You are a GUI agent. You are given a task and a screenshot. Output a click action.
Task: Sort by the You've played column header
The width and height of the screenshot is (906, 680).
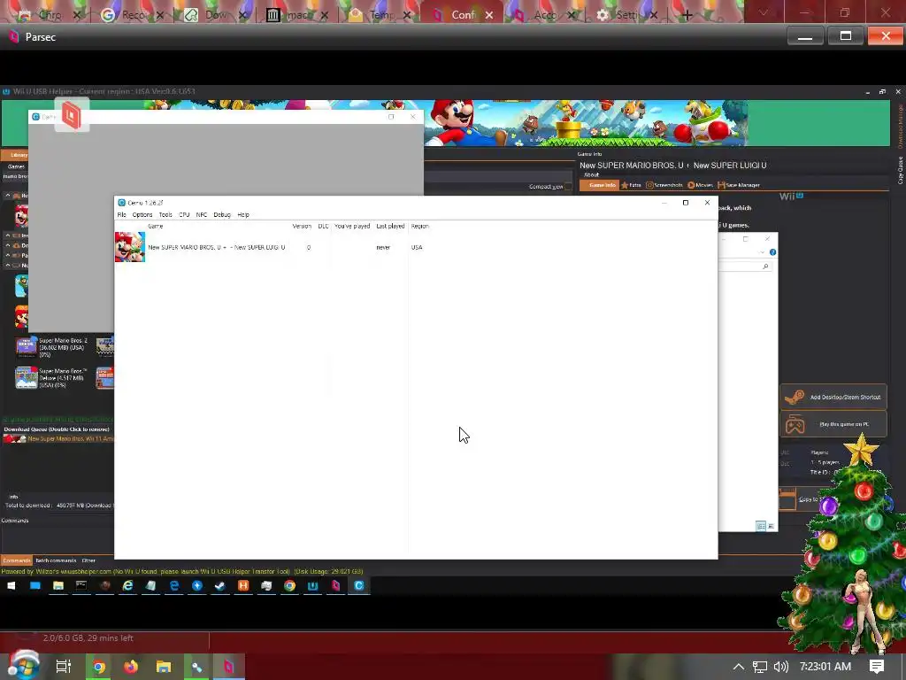352,226
